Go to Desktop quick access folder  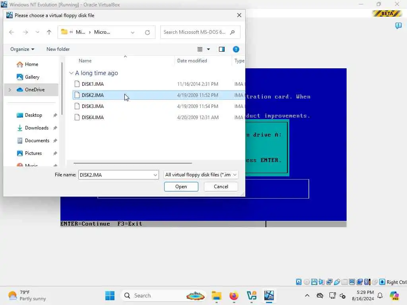tap(33, 115)
